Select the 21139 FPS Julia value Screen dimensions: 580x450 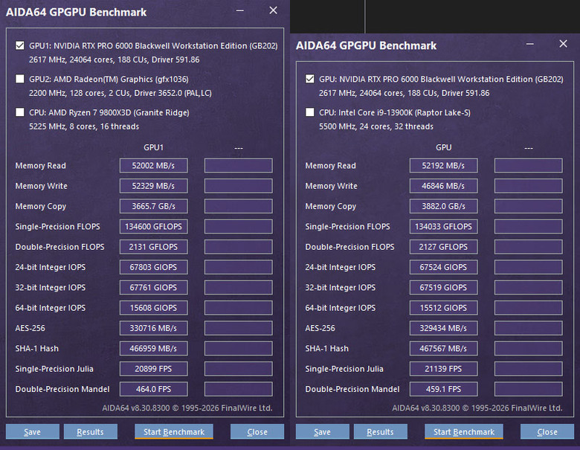click(x=443, y=369)
